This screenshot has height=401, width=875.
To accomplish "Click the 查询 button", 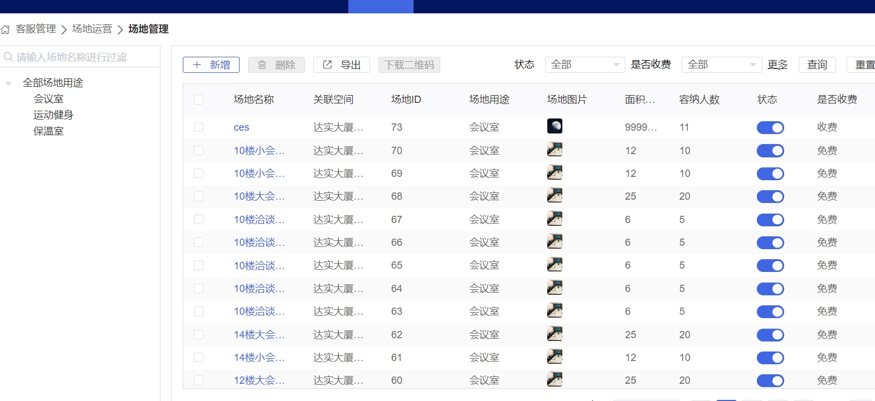I will point(817,65).
